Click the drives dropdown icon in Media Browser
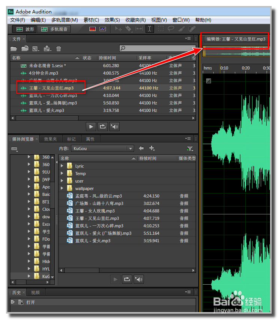 [x=15, y=149]
